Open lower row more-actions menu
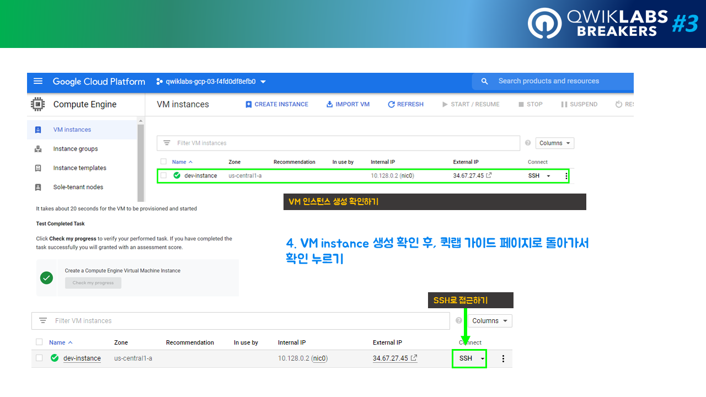Viewport: 706px width, 397px height. click(x=503, y=358)
